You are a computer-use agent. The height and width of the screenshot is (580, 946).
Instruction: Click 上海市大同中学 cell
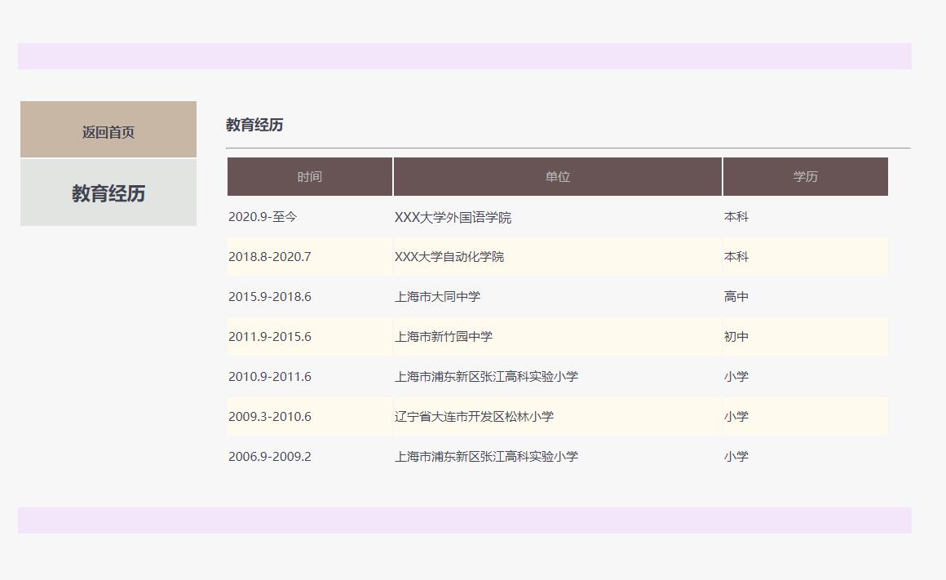[558, 296]
